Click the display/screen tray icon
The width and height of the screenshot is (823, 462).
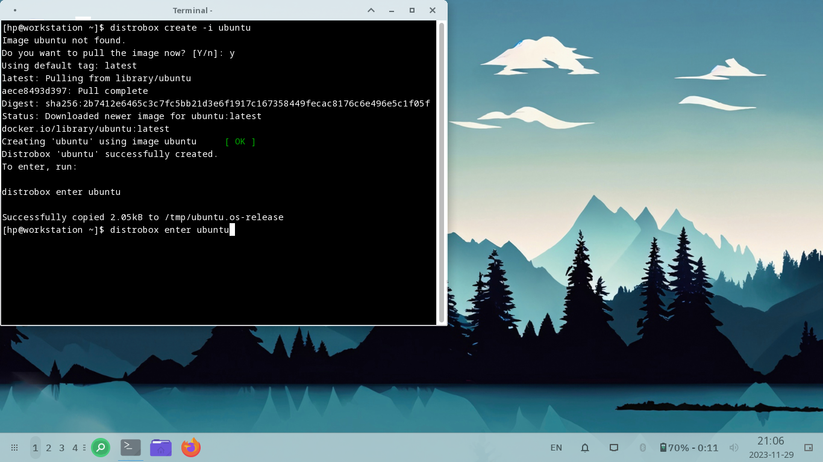(614, 448)
